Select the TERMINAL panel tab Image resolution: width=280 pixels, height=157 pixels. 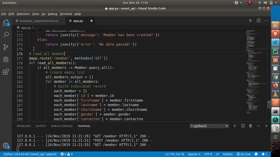(x=84, y=126)
